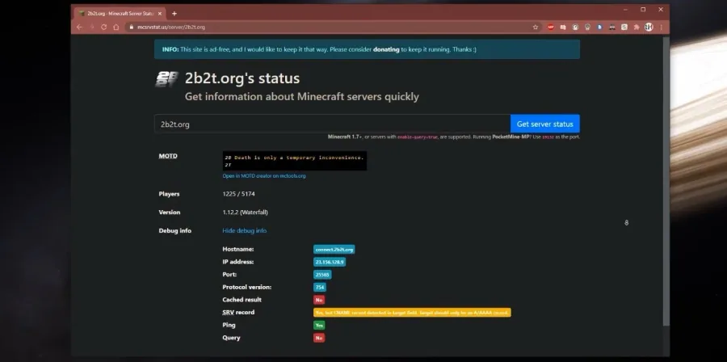Open in MOTD creator on mctools.org link
727x362 pixels.
(264, 176)
